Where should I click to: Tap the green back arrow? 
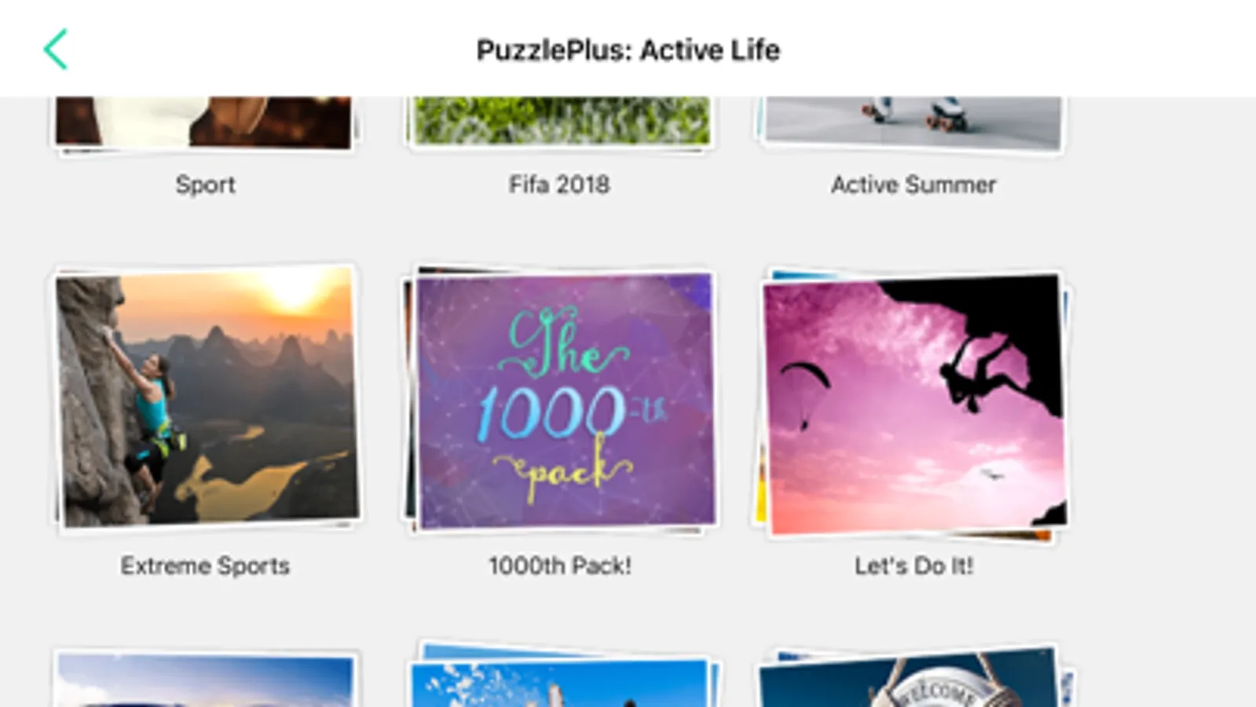coord(56,49)
